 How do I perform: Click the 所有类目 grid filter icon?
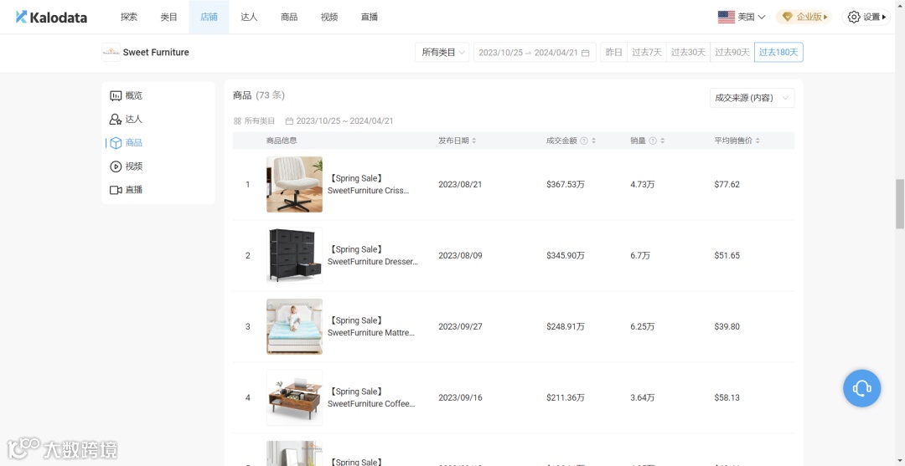(x=237, y=121)
